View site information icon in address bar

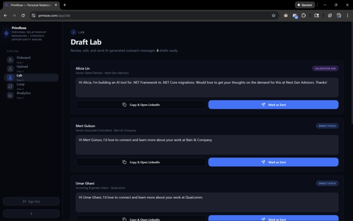[x=34, y=15]
